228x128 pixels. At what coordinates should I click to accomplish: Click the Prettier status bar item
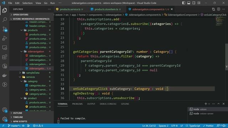pos(208,126)
